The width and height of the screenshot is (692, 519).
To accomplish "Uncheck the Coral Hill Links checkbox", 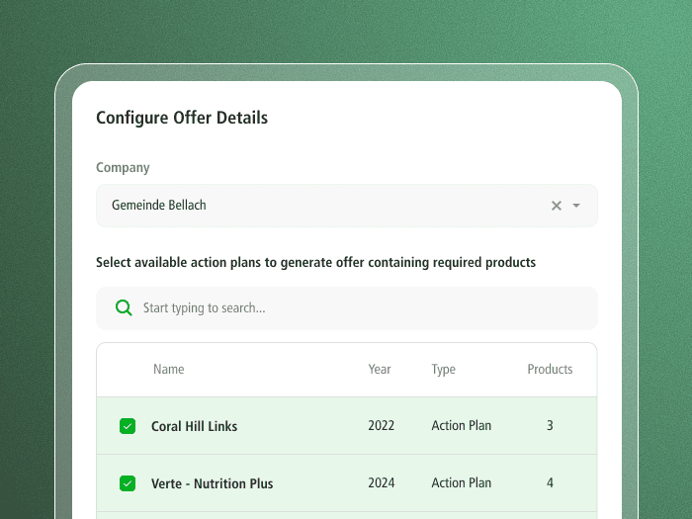I will [x=128, y=426].
